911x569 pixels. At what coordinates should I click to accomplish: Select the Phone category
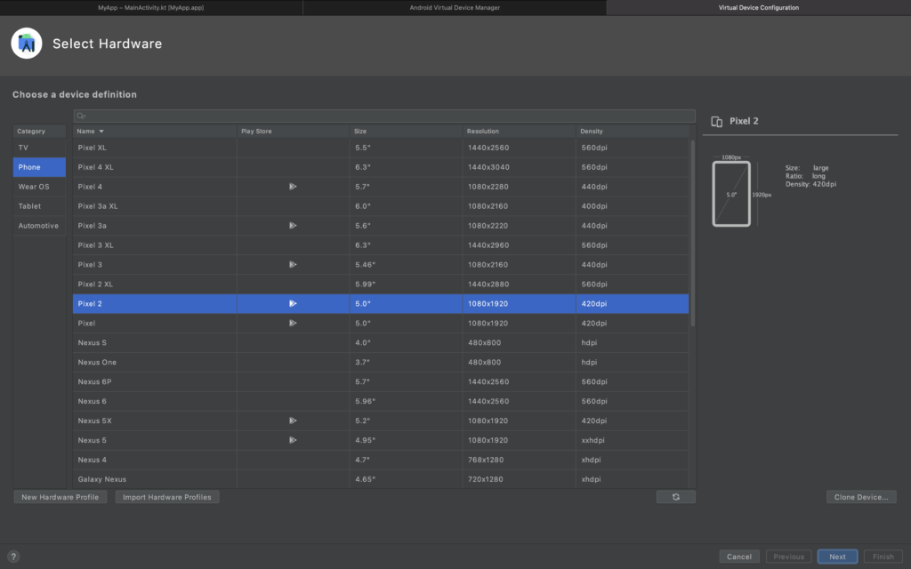tap(39, 167)
